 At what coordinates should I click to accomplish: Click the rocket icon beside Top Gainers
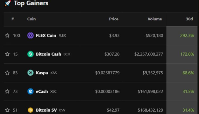tap(8, 3)
